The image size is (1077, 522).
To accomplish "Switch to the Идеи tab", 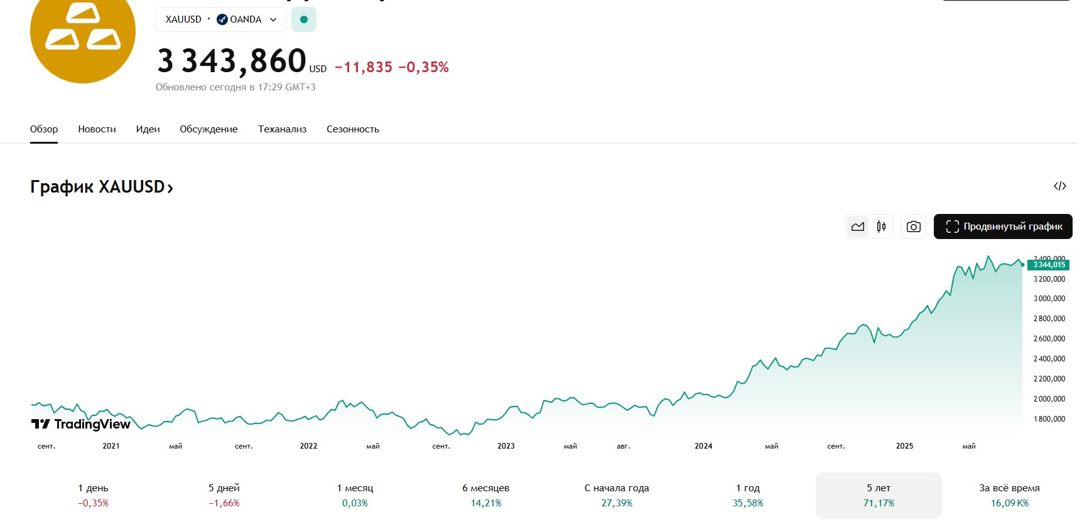I will pyautogui.click(x=148, y=129).
